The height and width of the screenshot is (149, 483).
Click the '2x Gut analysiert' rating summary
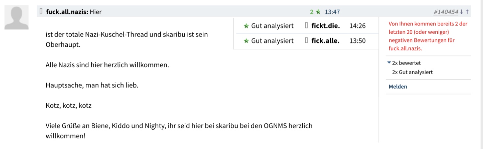point(412,72)
